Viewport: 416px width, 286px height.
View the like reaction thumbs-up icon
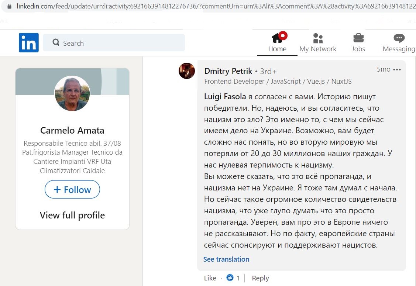[x=230, y=278]
